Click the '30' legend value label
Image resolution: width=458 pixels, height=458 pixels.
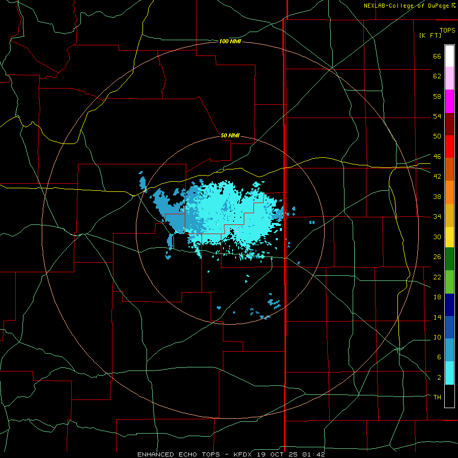coord(437,237)
